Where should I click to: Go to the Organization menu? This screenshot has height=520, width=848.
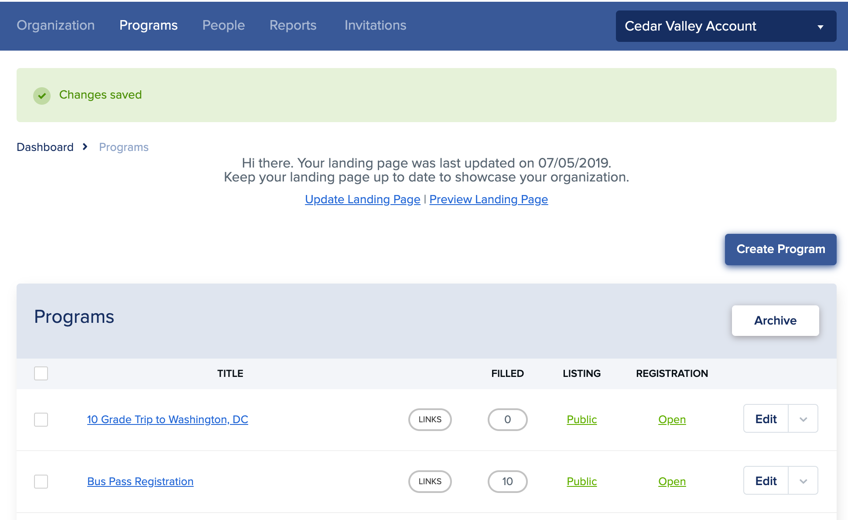[x=56, y=25]
